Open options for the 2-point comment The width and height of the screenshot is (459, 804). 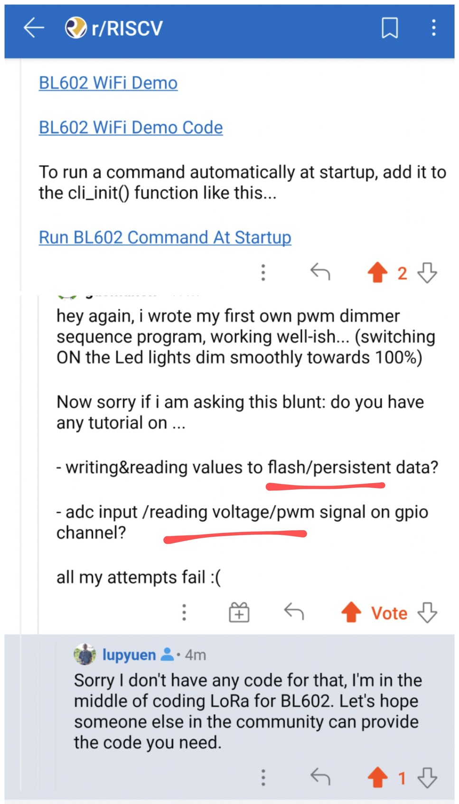pos(263,272)
